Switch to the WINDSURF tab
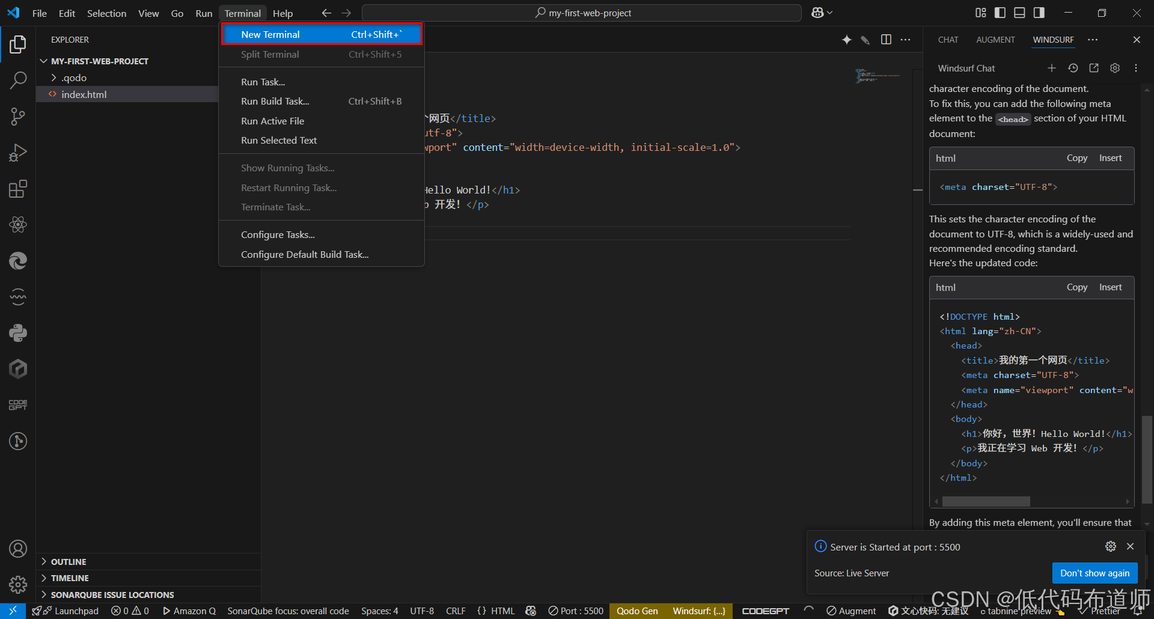The image size is (1154, 619). pyautogui.click(x=1053, y=40)
